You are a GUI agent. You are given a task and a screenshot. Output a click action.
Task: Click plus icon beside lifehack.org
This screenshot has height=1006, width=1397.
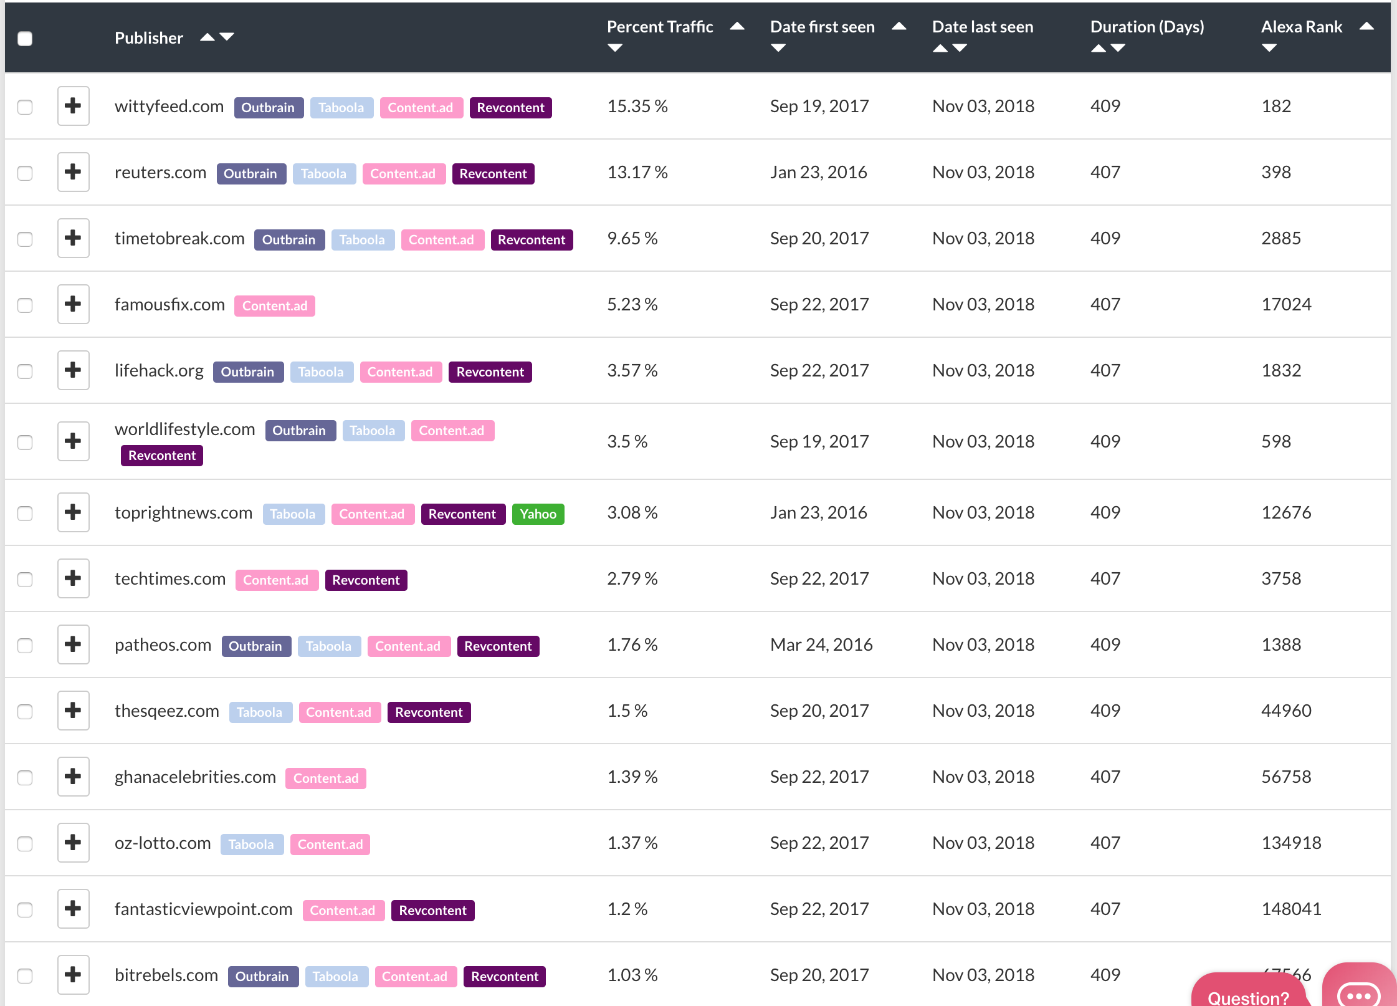tap(74, 370)
